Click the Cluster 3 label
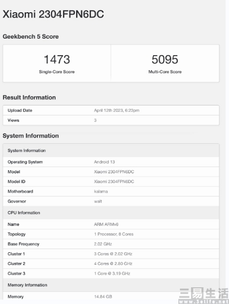This screenshot has height=304, width=229. tap(17, 274)
